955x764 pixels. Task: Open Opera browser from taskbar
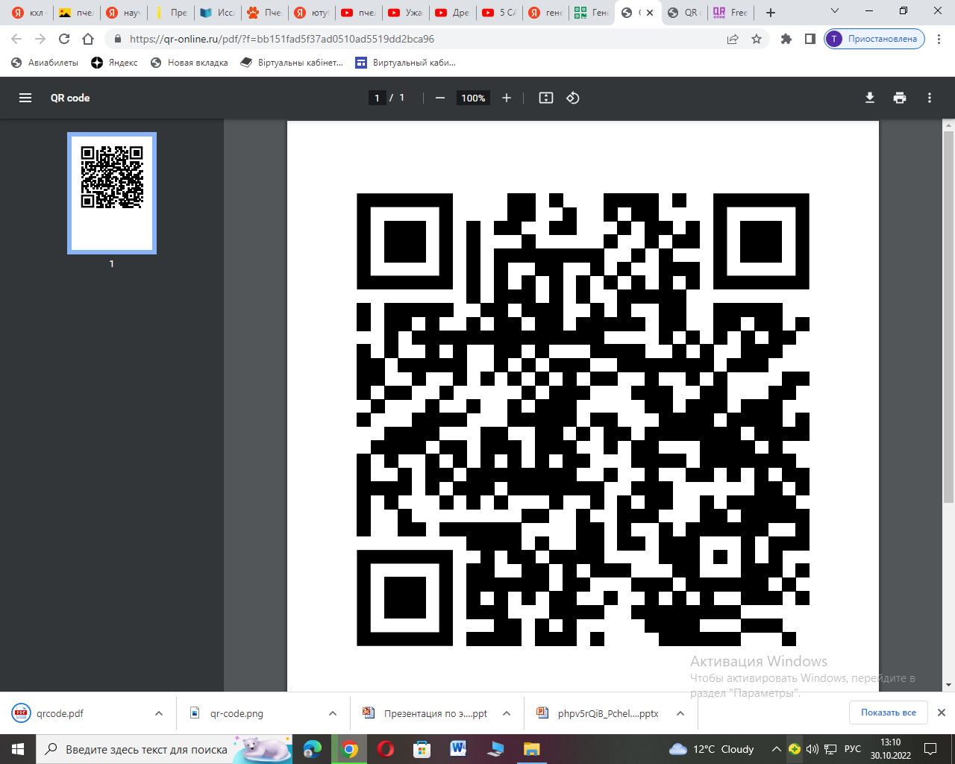point(386,749)
